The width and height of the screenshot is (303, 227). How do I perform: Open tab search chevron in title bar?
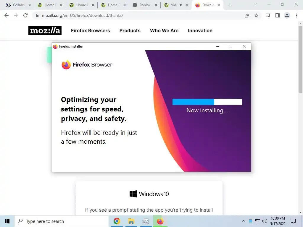pyautogui.click(x=255, y=4)
